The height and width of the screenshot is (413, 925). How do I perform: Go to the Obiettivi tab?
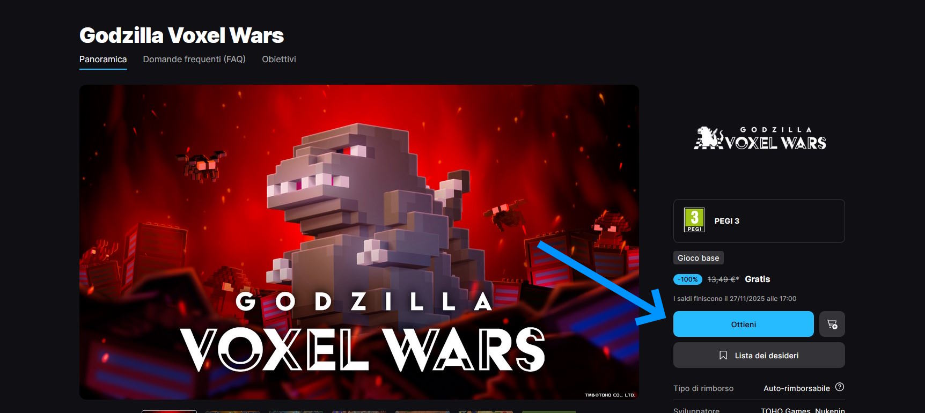[279, 59]
